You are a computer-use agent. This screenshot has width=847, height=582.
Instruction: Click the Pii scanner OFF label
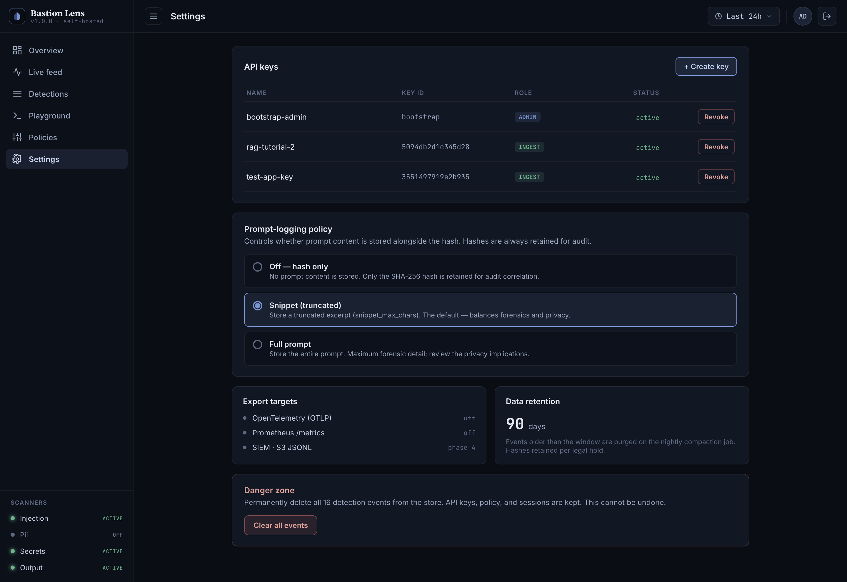pos(117,535)
